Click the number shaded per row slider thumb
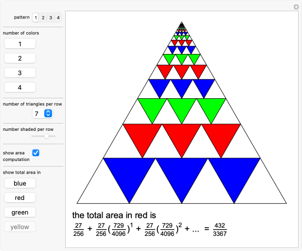The width and height of the screenshot is (302, 251). tap(46, 136)
